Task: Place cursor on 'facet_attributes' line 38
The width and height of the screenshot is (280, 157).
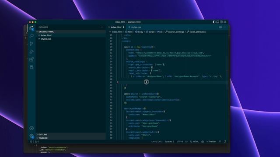Action: tap(140, 73)
